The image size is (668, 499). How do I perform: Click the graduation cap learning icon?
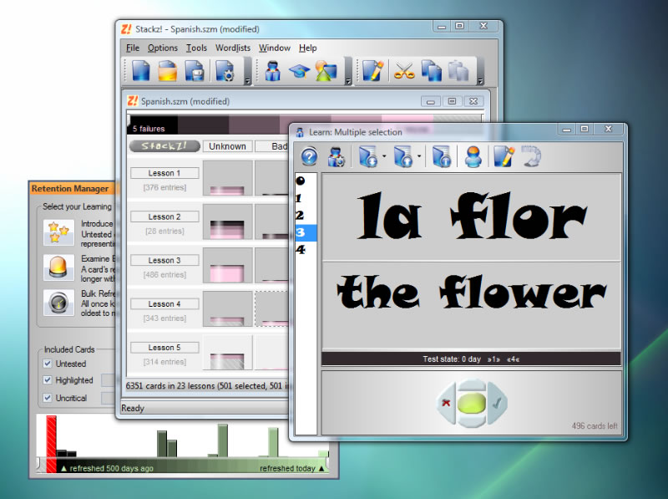click(298, 72)
